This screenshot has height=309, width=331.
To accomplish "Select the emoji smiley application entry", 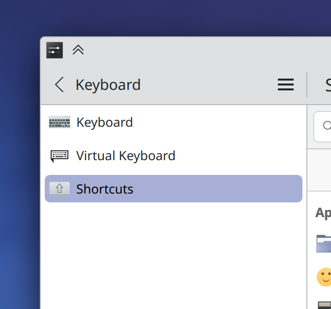I will [x=324, y=277].
